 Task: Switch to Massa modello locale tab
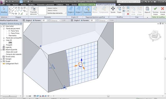87,5
